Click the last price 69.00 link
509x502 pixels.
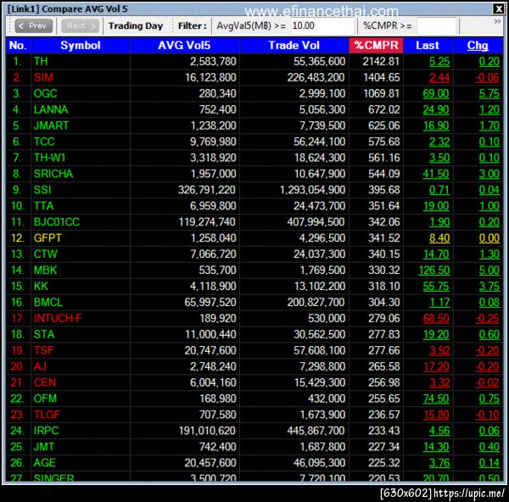pyautogui.click(x=436, y=93)
